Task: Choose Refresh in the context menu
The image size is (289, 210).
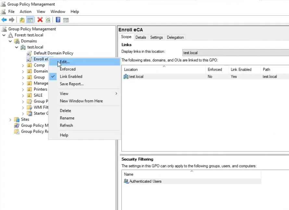Action: [85, 125]
